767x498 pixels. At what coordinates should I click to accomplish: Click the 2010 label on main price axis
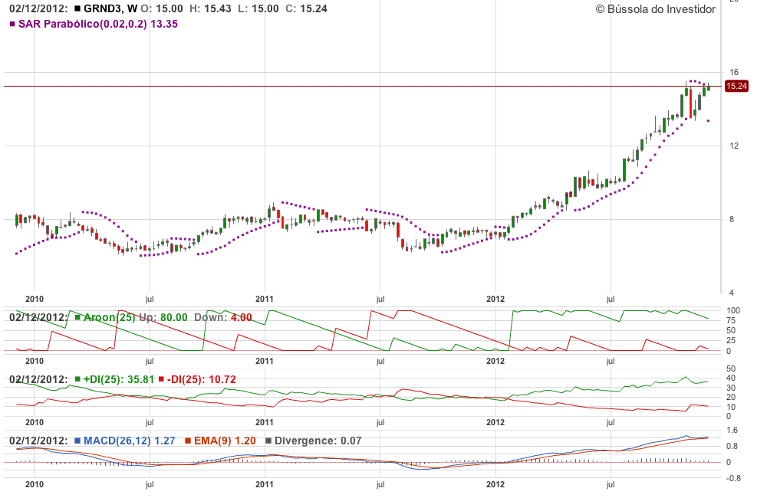[35, 299]
